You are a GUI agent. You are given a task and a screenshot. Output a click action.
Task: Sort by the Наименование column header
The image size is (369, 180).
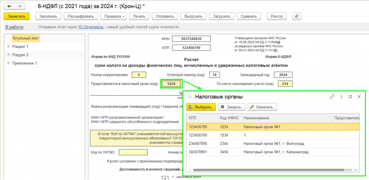[x=286, y=118]
